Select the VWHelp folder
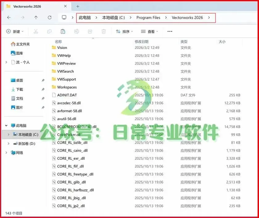259x218 pixels. coord(61,55)
